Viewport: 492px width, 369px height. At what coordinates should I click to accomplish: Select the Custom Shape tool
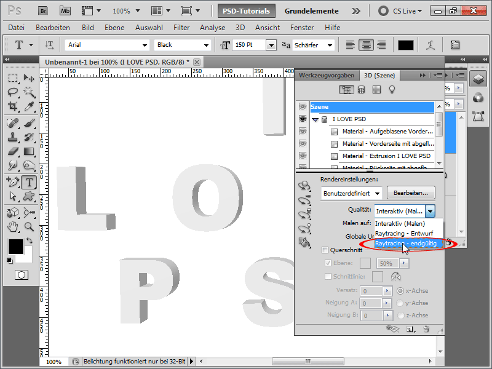click(x=29, y=196)
